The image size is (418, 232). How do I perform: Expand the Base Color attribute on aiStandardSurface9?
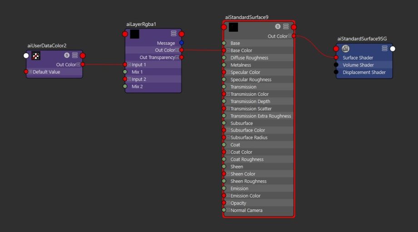click(228, 50)
